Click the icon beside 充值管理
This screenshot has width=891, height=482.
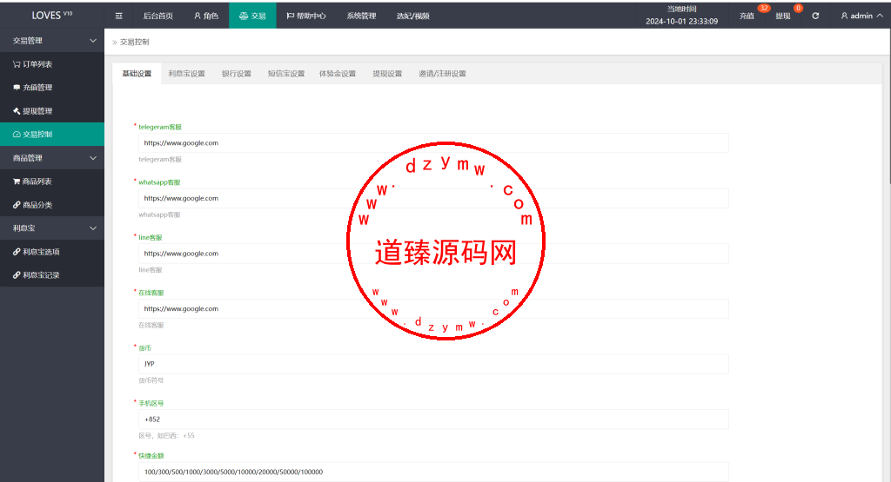(17, 88)
